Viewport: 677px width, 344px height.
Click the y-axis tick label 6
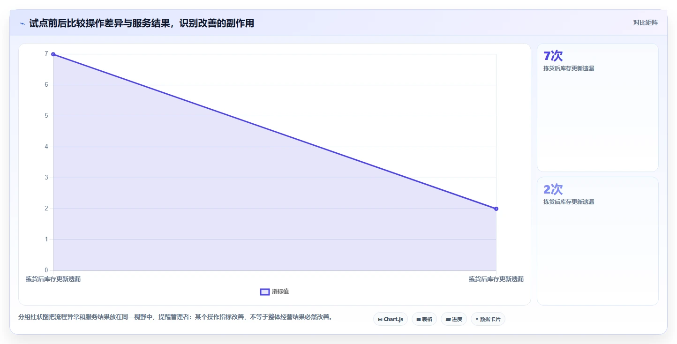pyautogui.click(x=46, y=85)
